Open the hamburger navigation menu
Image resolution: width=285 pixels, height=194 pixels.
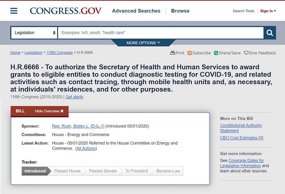(x=14, y=11)
